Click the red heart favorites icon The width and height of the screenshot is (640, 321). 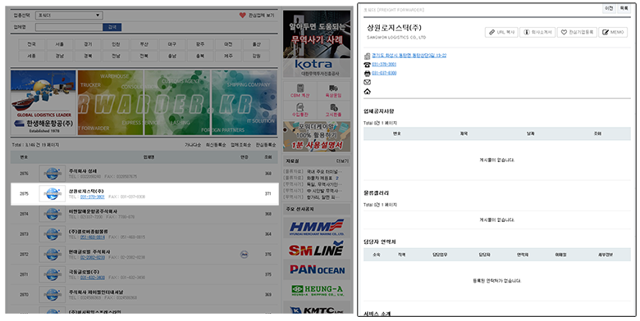coord(242,15)
